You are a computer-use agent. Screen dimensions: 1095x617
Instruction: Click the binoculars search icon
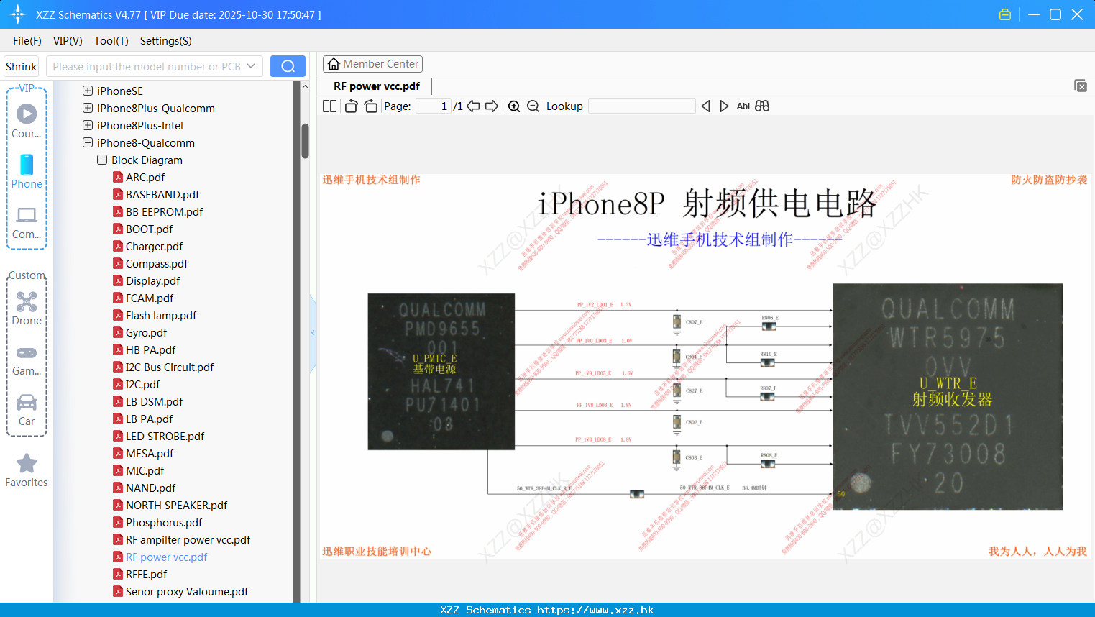(x=762, y=106)
